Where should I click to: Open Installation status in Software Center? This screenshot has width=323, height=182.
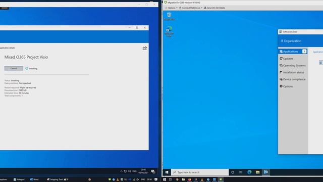pos(292,72)
